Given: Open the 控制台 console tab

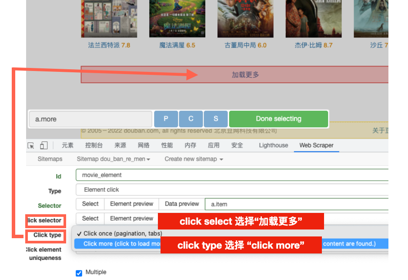Looking at the screenshot, I should (x=94, y=145).
